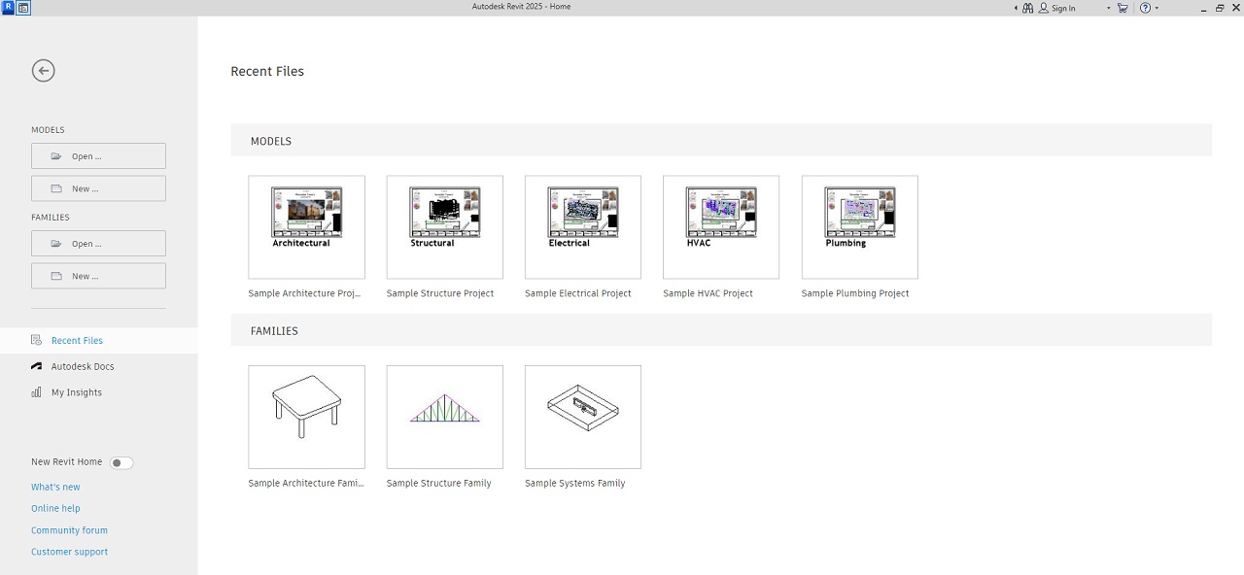This screenshot has height=575, width=1244.
Task: Select Recent Files in the sidebar
Action: (77, 341)
